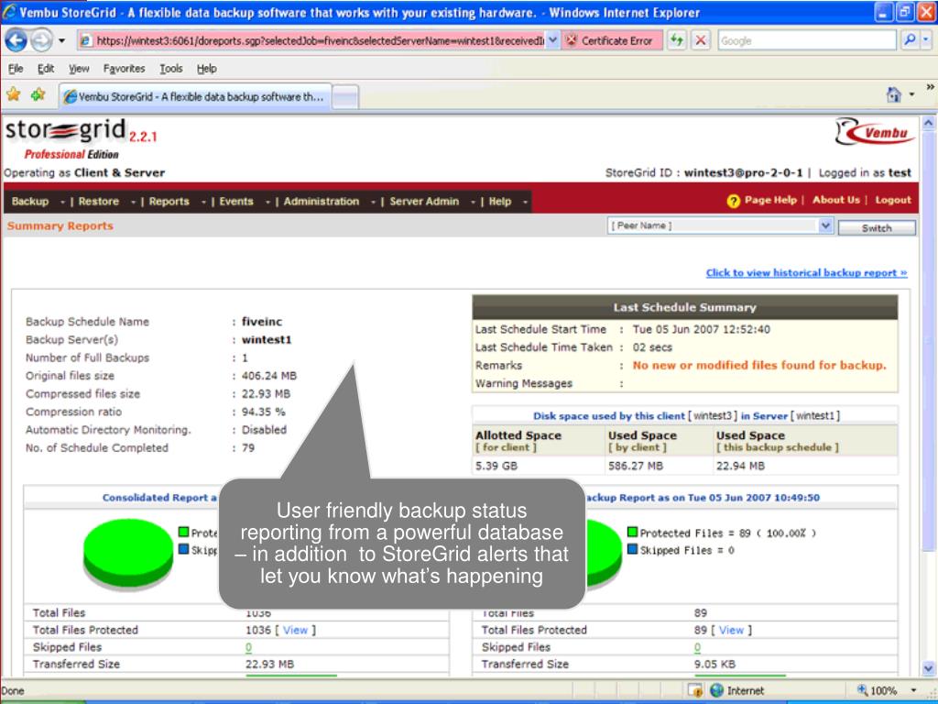Screen dimensions: 938x704
Task: Click the browser Forward arrow button
Action: (x=40, y=40)
